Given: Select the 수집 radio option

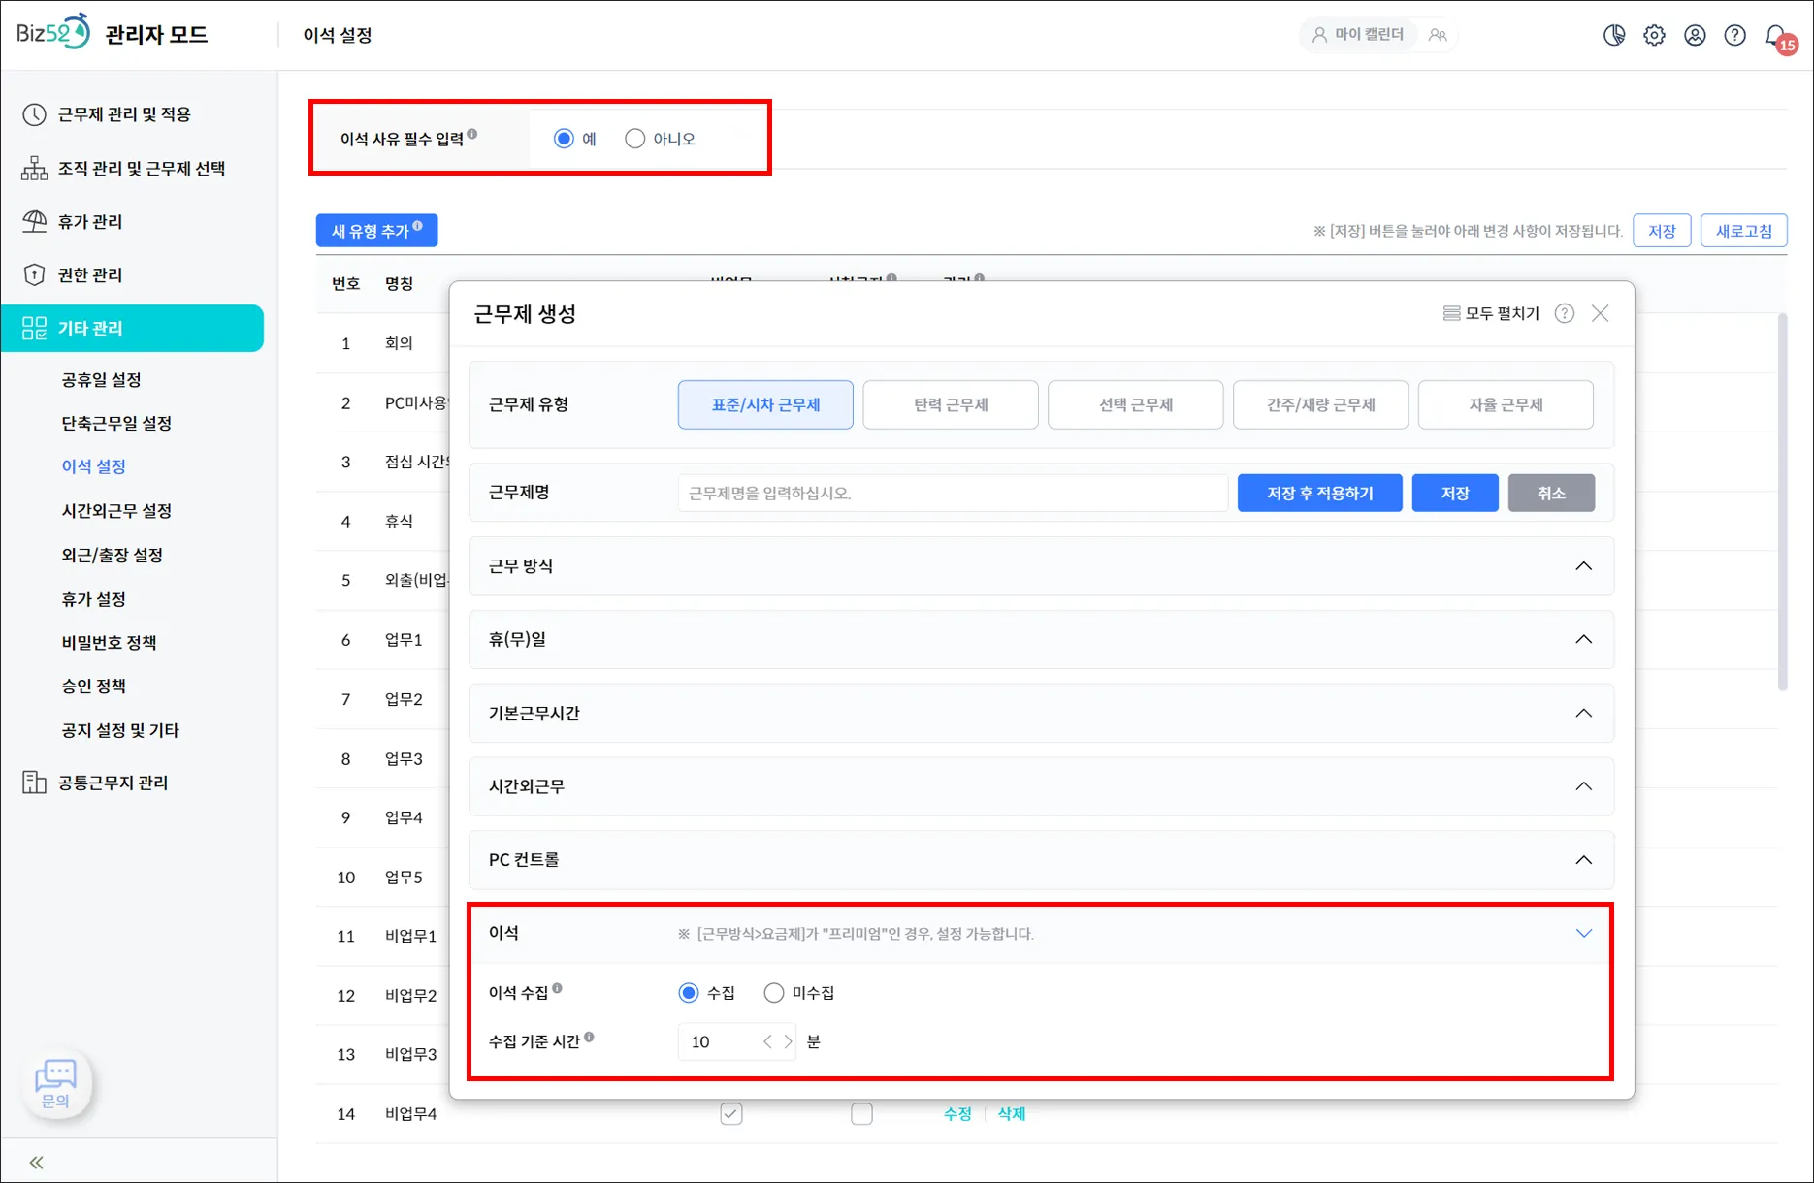Looking at the screenshot, I should [688, 993].
